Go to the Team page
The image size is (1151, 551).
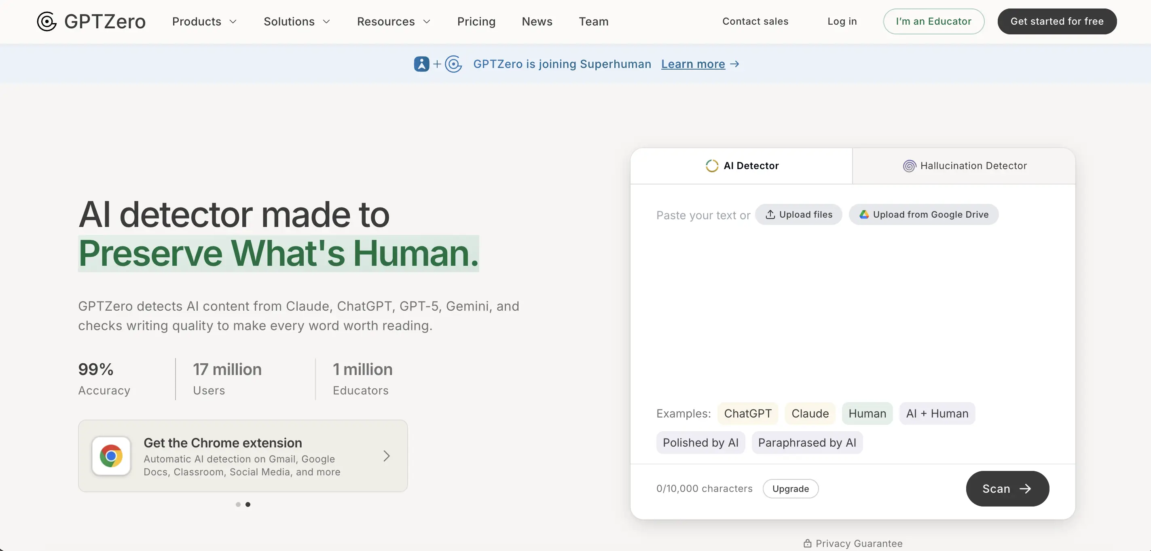(594, 21)
